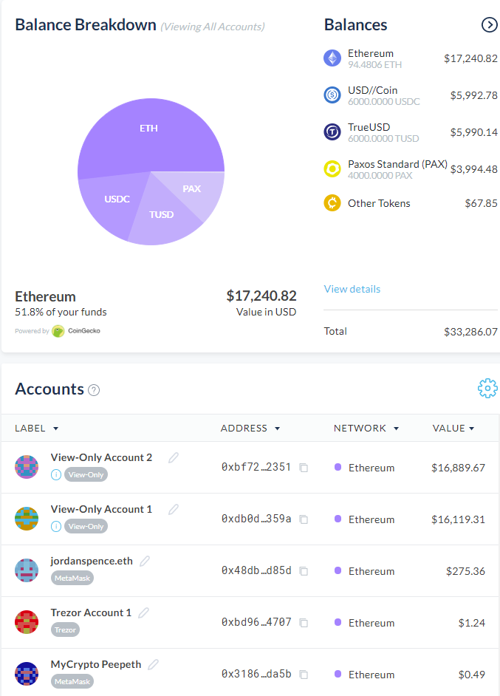Click the Paxos Standard token icon

332,168
